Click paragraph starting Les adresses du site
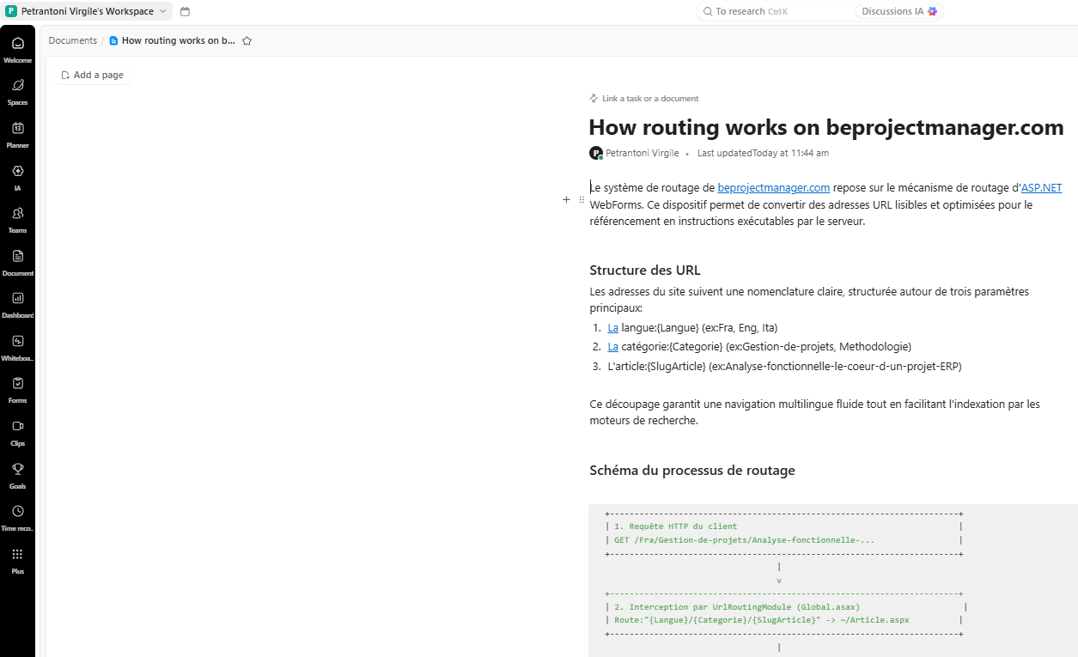The image size is (1078, 657). coord(809,299)
